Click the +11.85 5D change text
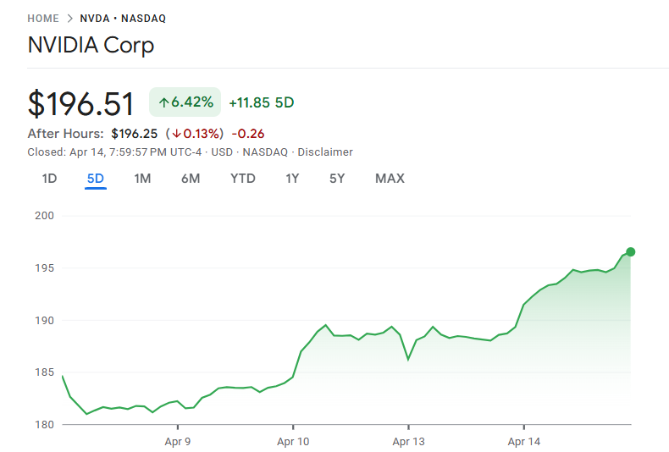The image size is (669, 452). (262, 102)
